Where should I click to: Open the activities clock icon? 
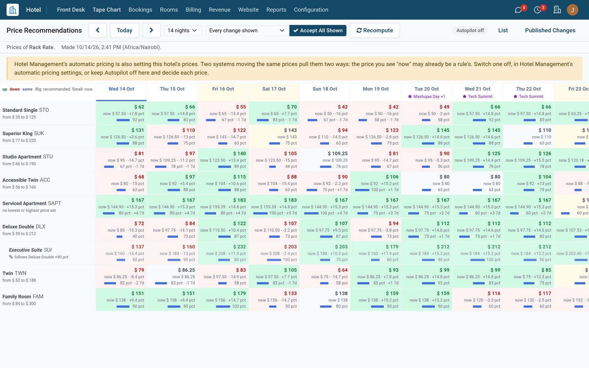tap(537, 10)
